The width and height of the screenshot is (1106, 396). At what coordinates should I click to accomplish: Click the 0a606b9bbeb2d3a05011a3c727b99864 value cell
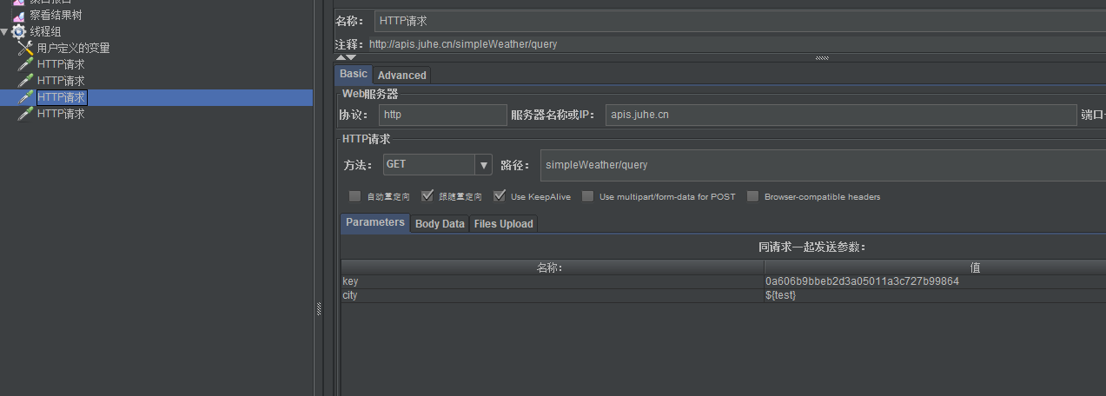click(x=935, y=281)
